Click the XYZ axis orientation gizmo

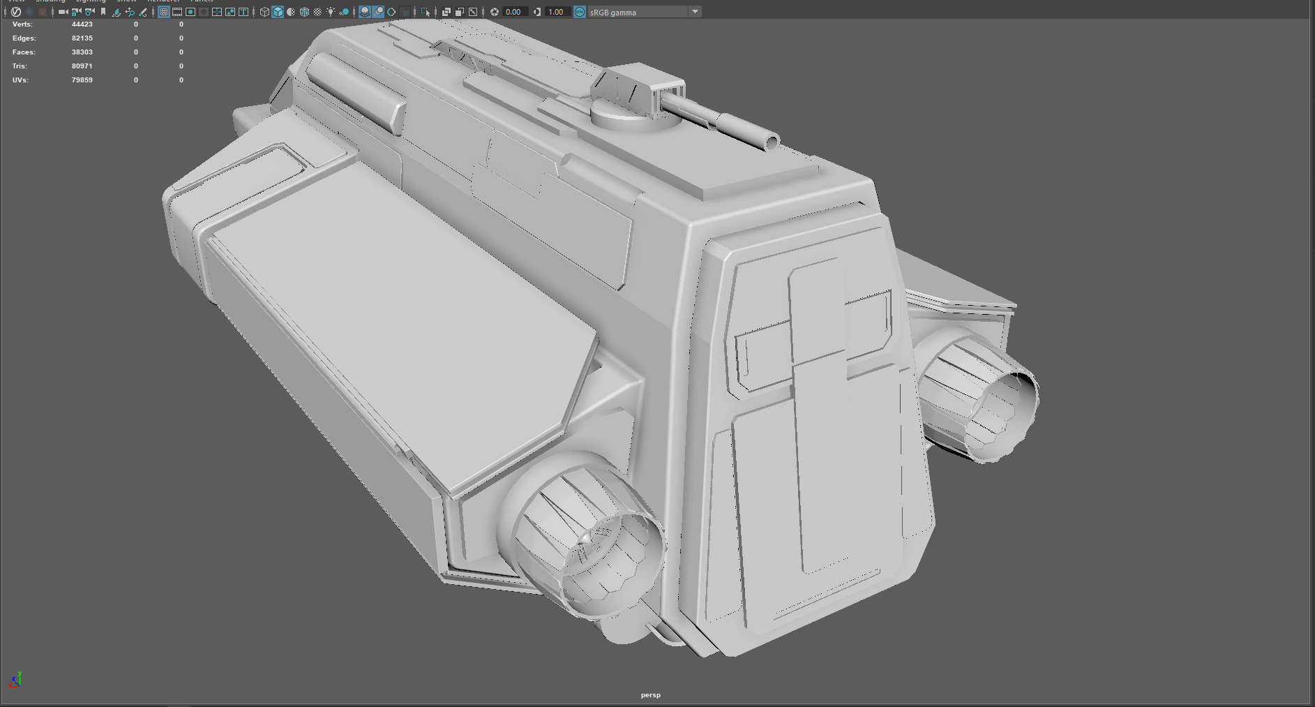pos(15,680)
